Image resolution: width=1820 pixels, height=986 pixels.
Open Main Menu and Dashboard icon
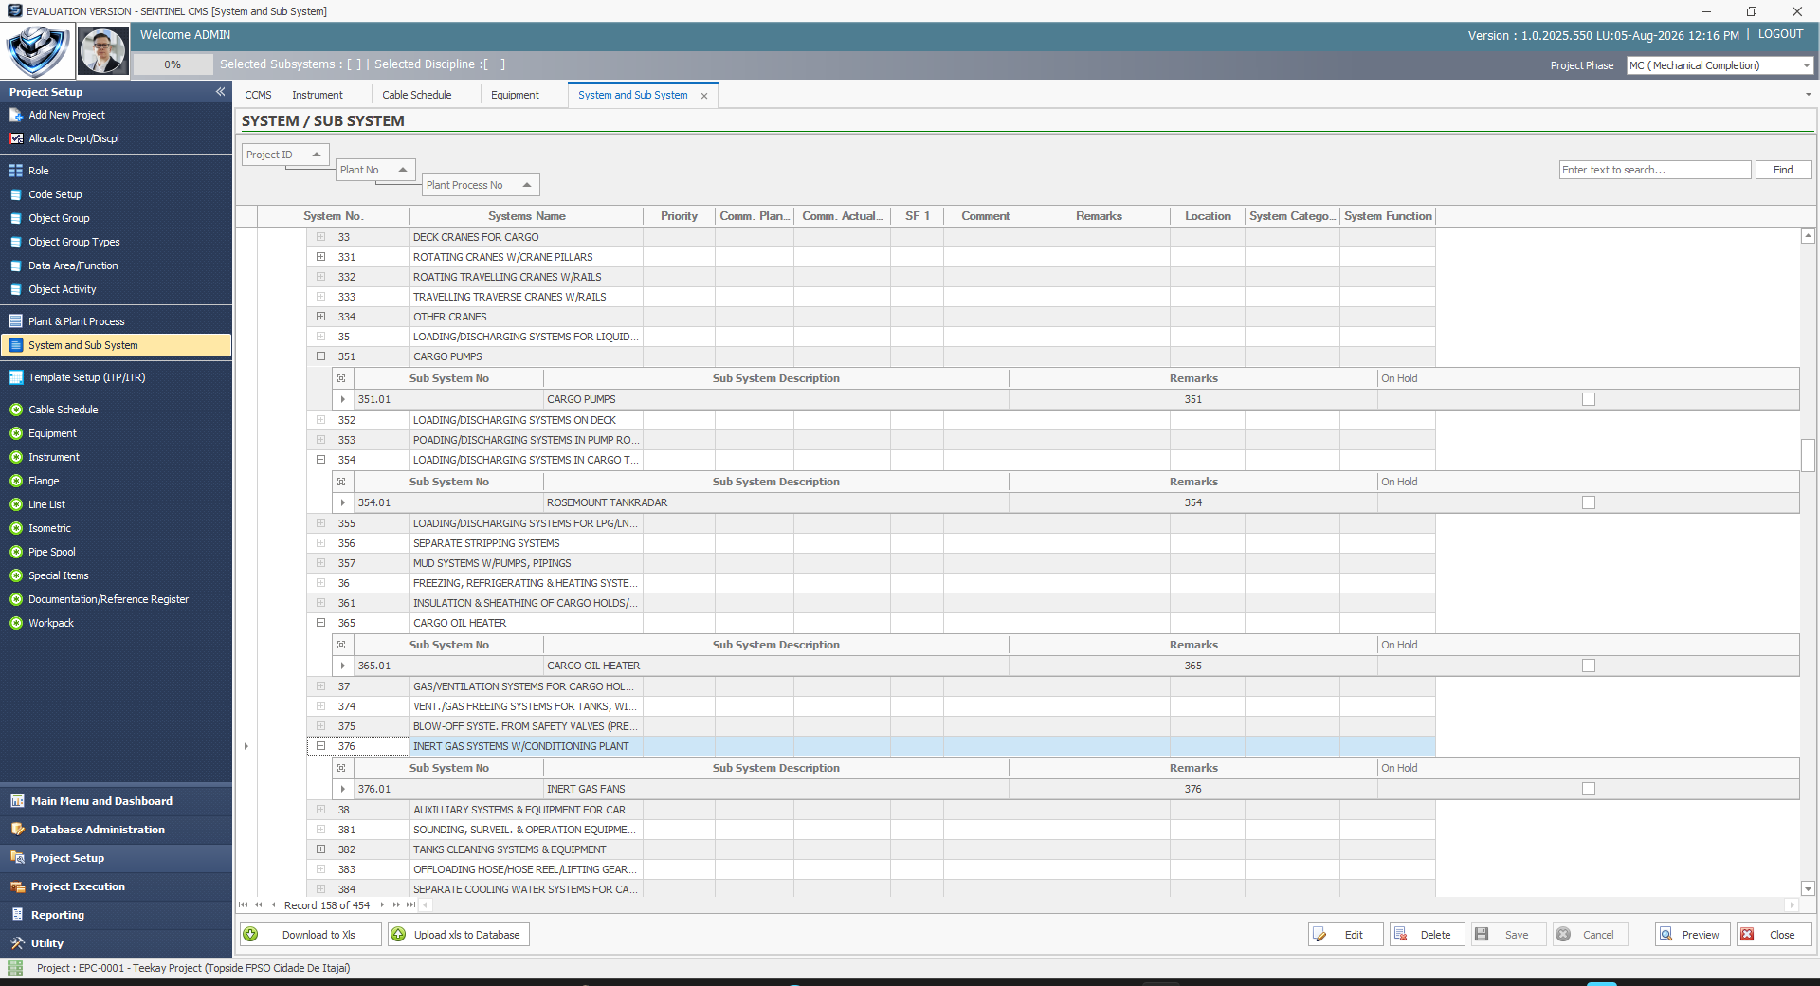coord(17,801)
